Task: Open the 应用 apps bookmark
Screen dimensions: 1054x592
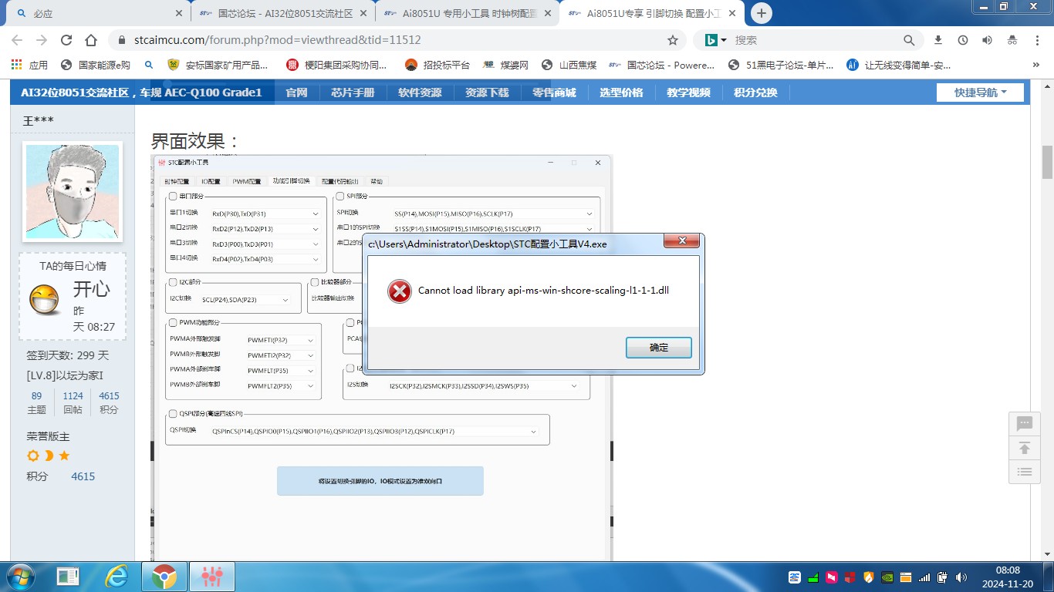Action: pos(29,65)
